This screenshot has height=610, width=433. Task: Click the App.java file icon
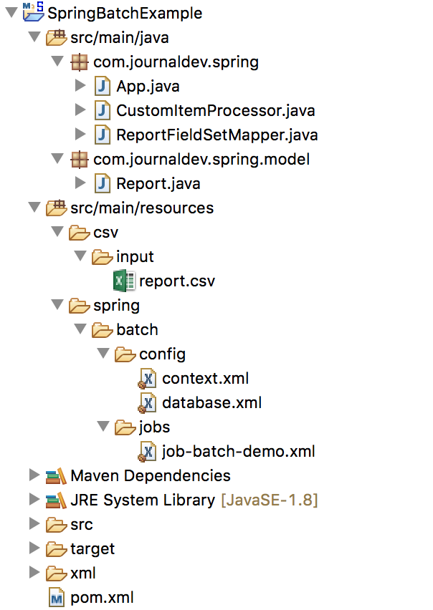103,87
